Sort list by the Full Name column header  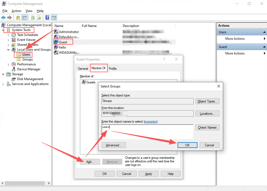point(100,26)
